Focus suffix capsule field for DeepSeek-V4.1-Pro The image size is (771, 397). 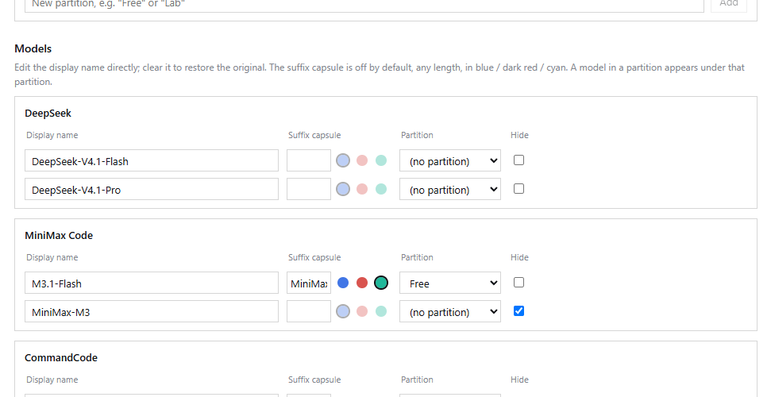[309, 190]
